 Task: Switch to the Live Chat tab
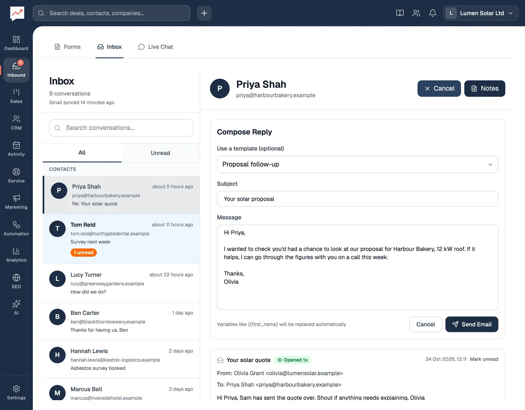point(156,47)
